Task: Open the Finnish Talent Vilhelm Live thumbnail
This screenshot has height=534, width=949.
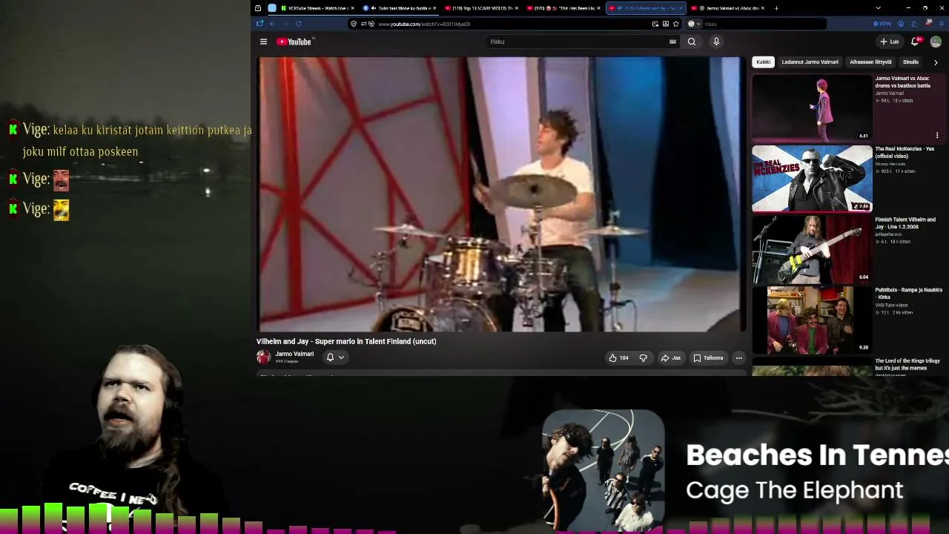Action: tap(812, 249)
